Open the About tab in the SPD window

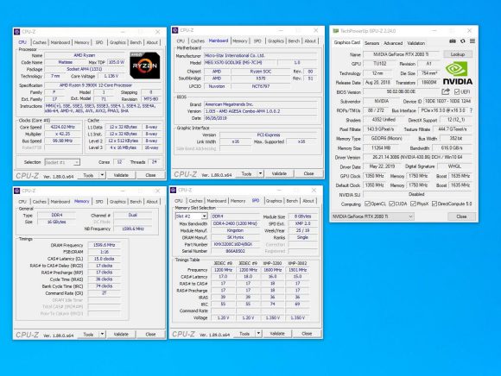pos(308,201)
